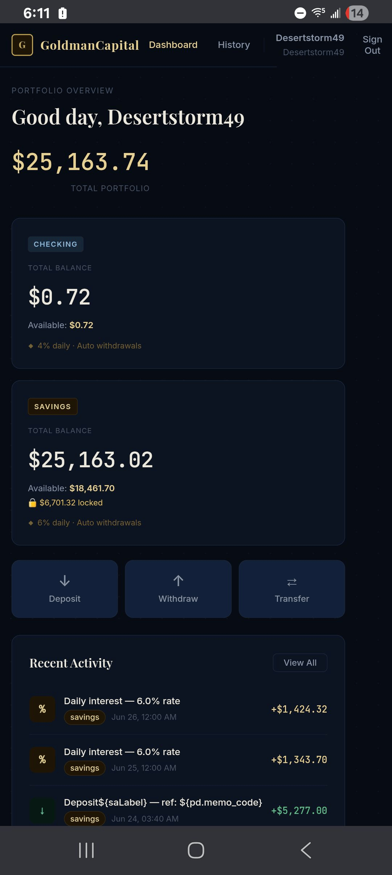Open the Dashboard nav tab
This screenshot has height=875, width=392.
[173, 45]
